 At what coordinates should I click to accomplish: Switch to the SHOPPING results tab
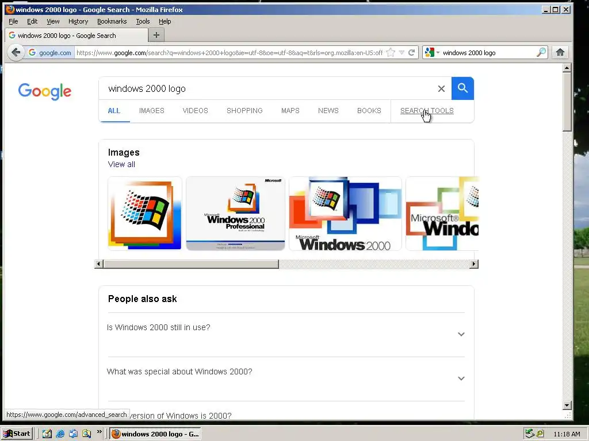(244, 111)
